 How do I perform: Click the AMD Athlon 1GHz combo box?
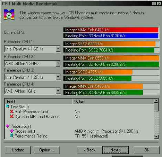click(32, 91)
